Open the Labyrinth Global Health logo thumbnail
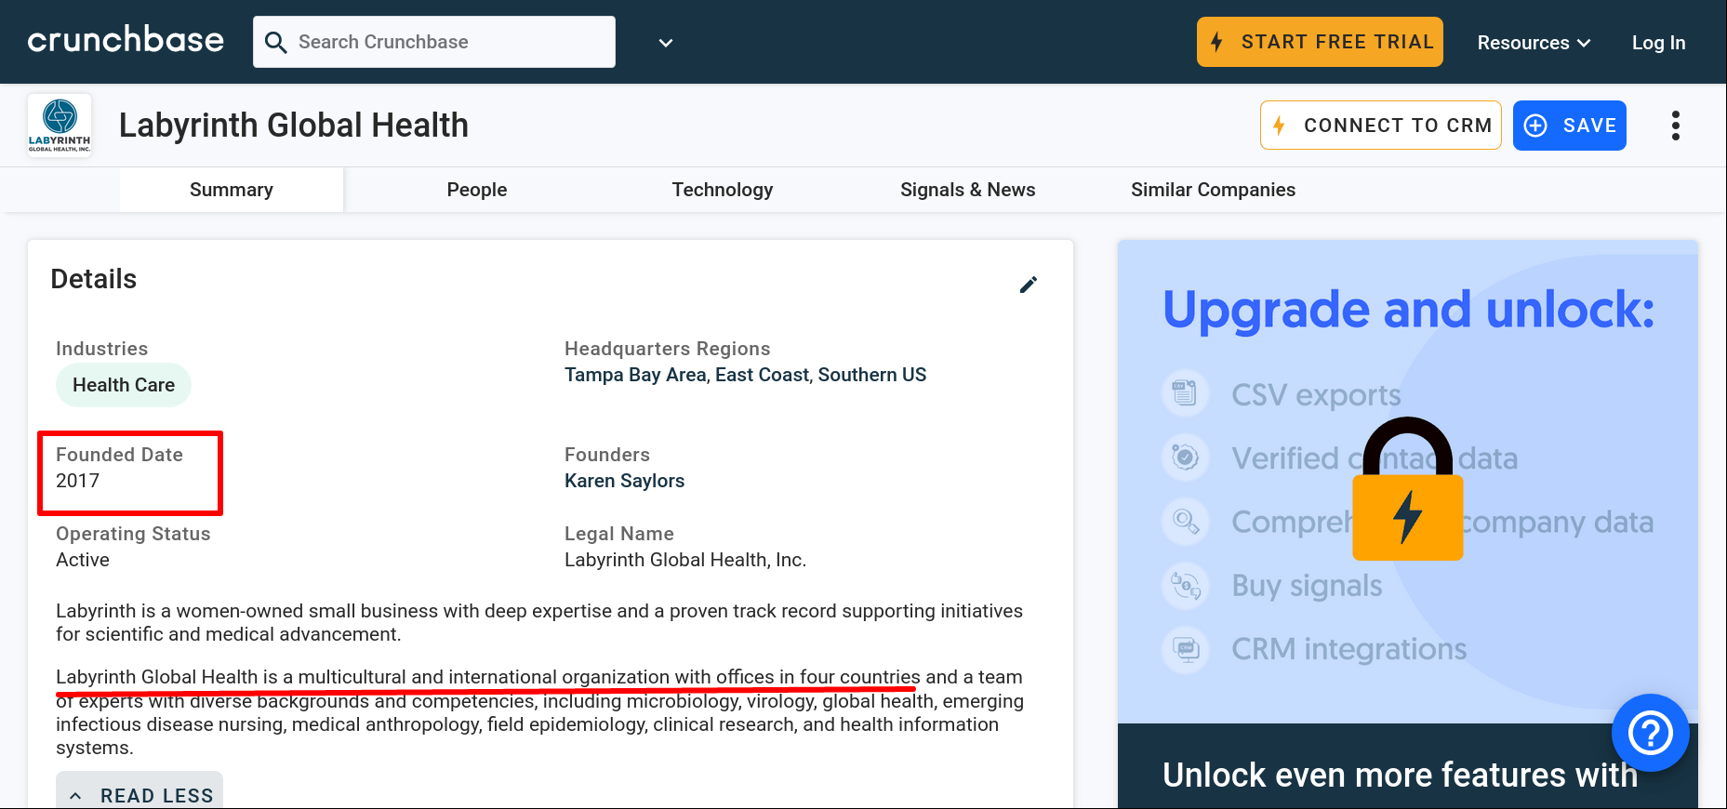 point(60,126)
